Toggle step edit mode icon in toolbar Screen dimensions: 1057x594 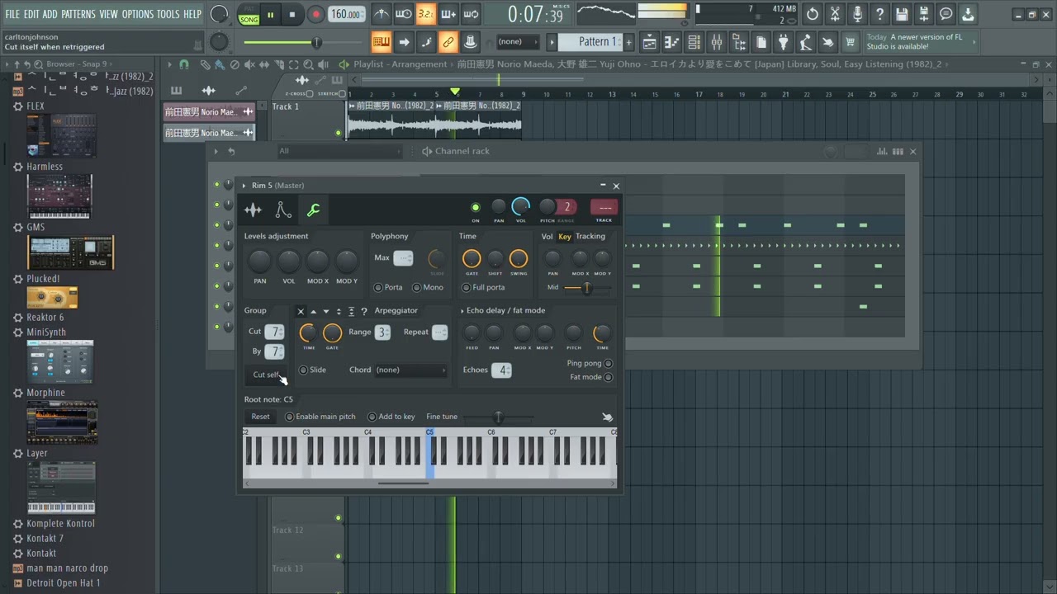coord(426,42)
